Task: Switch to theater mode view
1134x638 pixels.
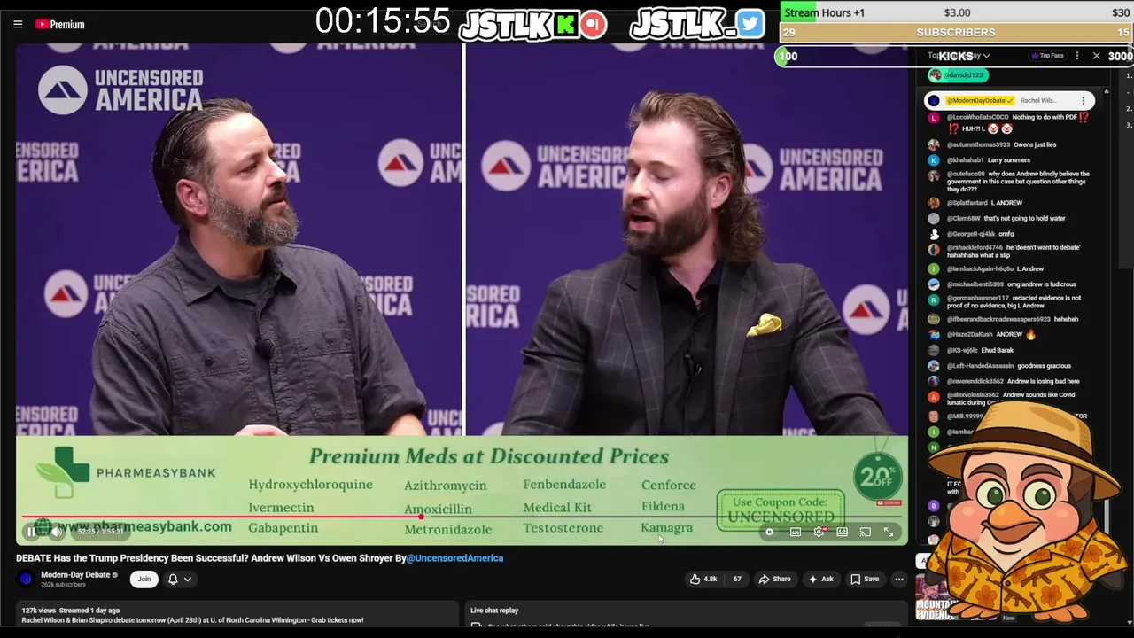Action: (842, 532)
